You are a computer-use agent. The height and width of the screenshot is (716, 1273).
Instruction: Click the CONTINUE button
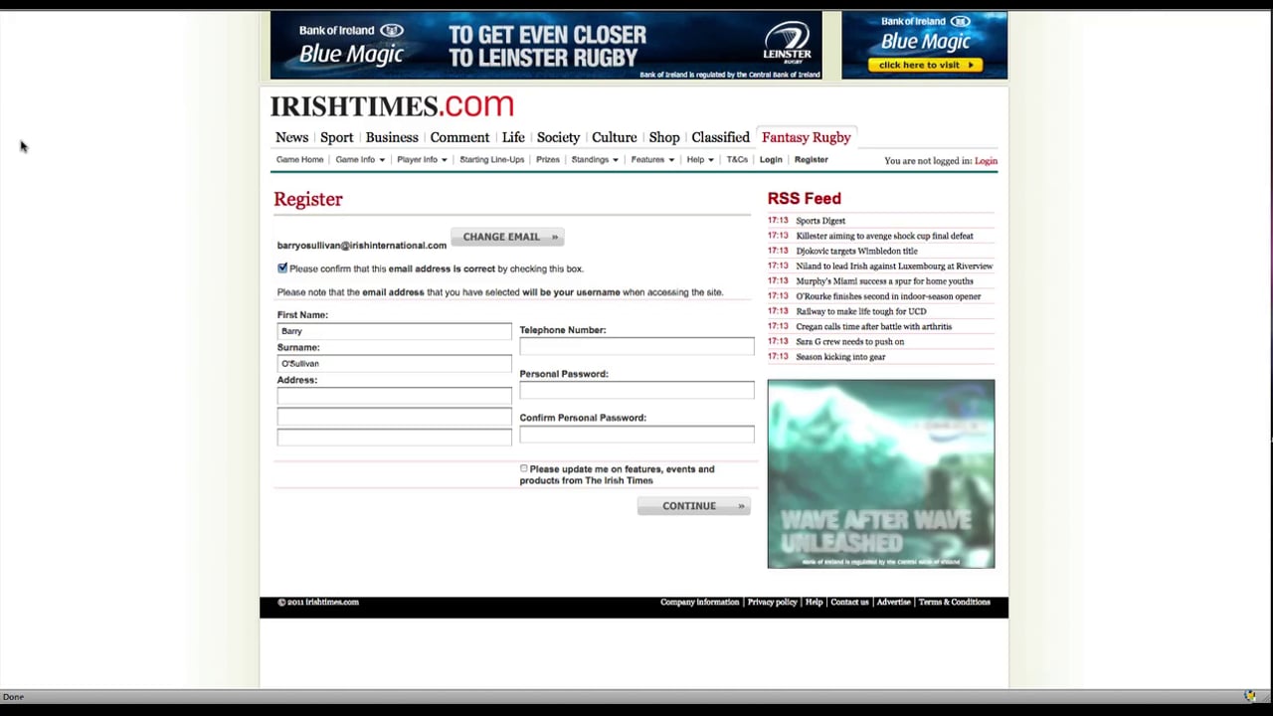tap(693, 506)
